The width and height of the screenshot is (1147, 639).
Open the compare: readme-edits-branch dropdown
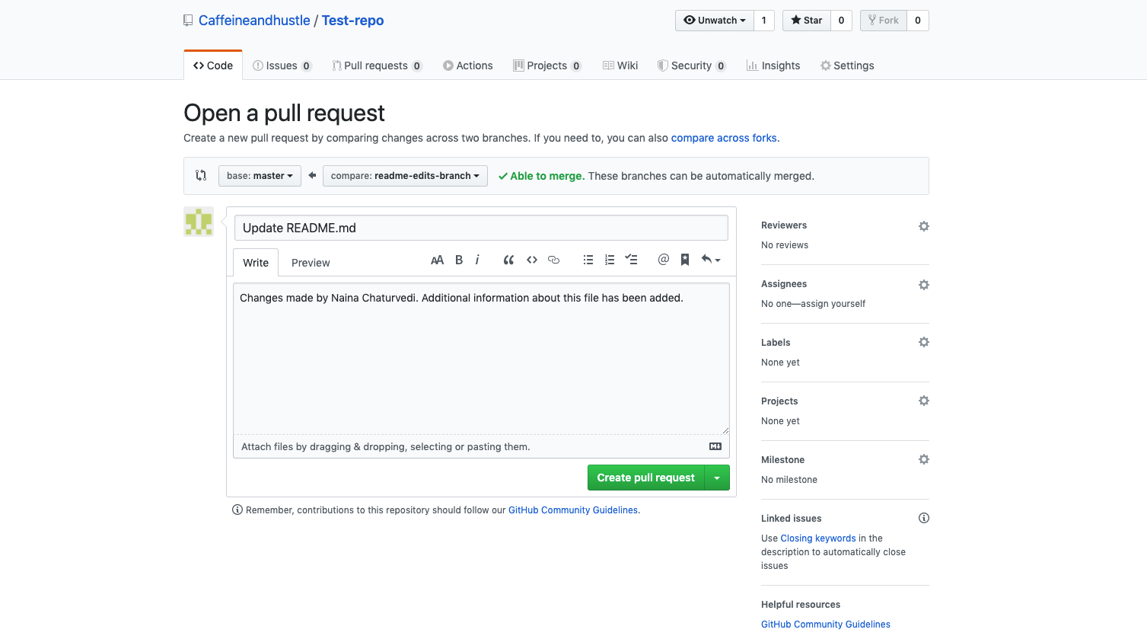coord(405,176)
